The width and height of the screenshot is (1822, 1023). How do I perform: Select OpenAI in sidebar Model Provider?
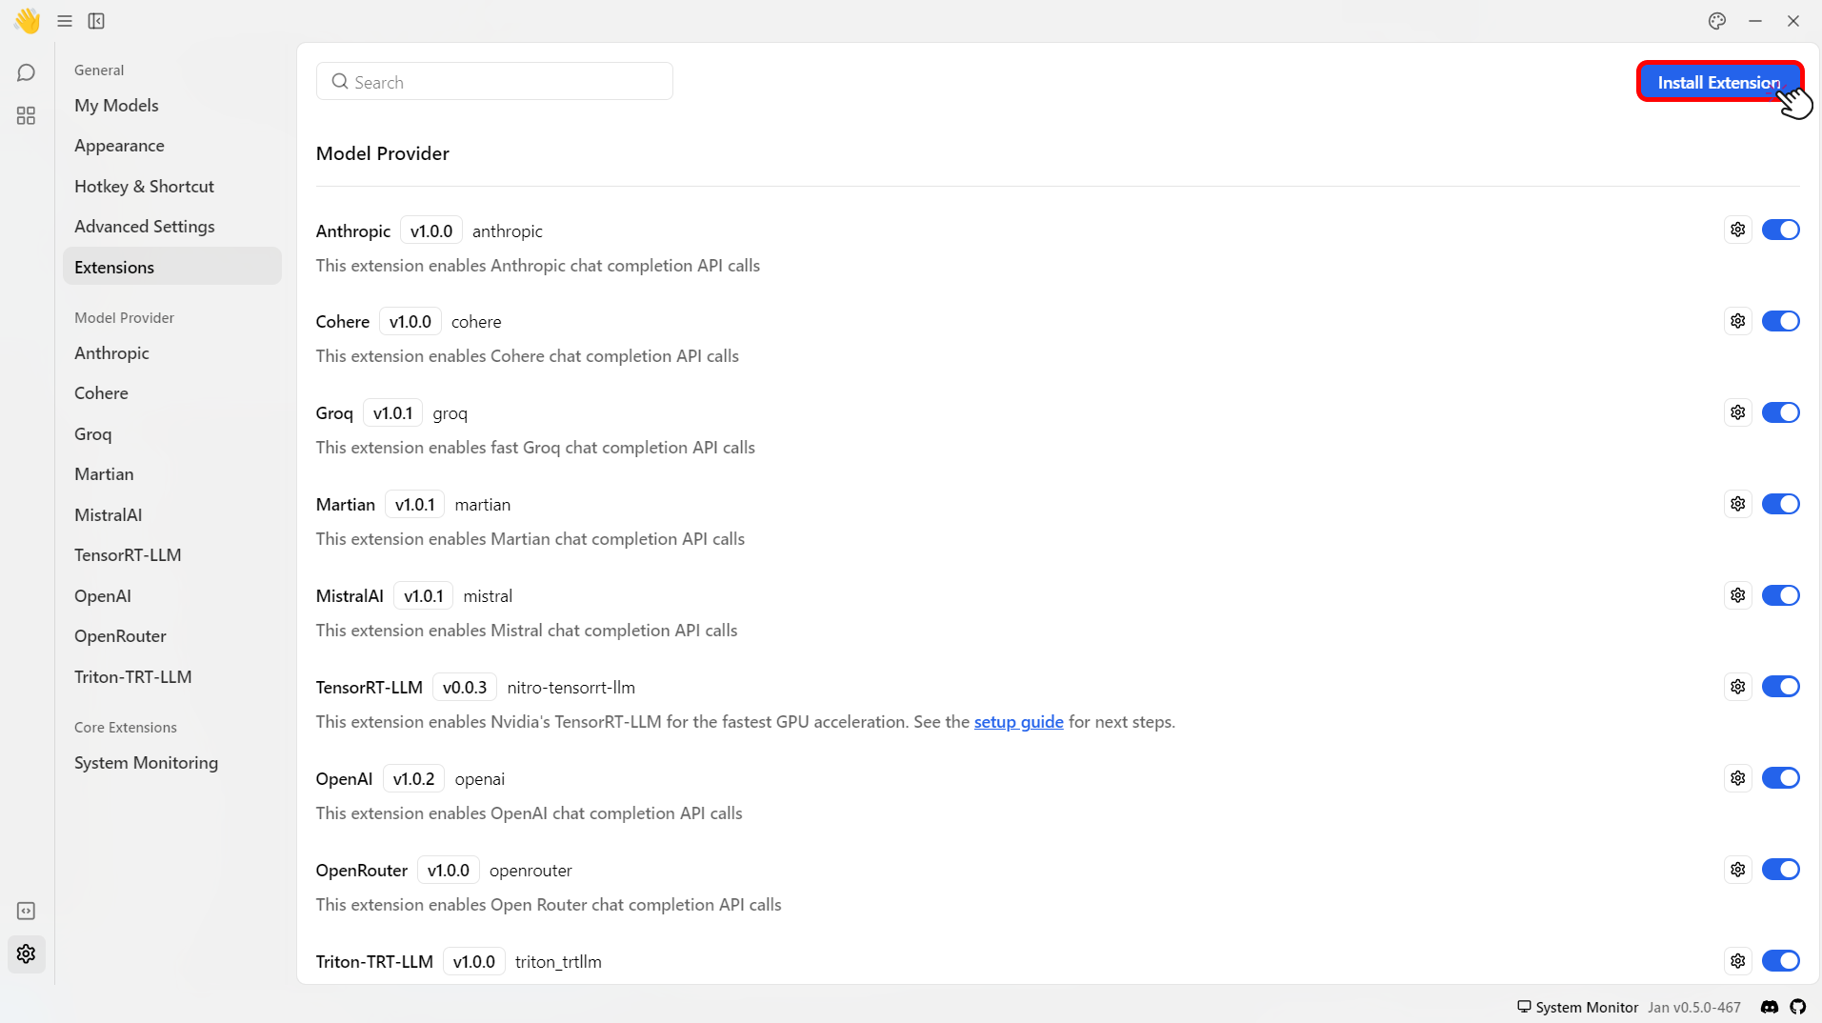(172, 596)
